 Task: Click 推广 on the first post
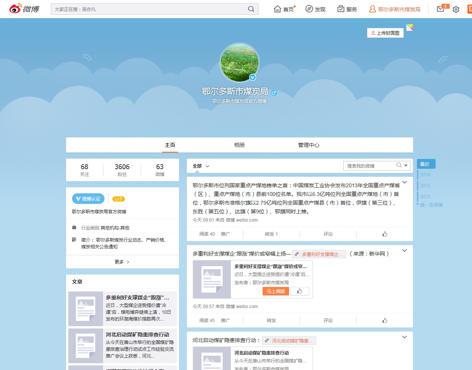(226, 234)
